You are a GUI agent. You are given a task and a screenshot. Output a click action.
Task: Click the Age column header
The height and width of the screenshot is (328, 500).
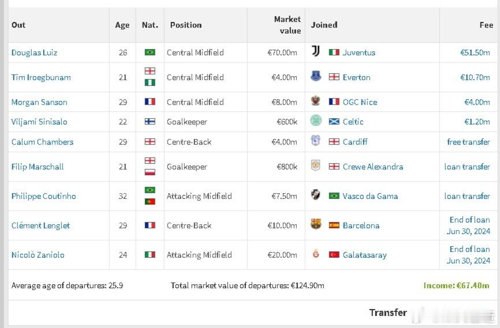coord(122,25)
